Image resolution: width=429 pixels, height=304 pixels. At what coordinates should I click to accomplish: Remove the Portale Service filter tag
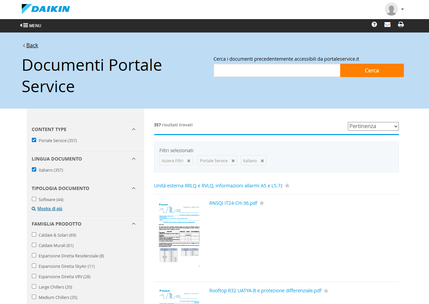(x=233, y=161)
